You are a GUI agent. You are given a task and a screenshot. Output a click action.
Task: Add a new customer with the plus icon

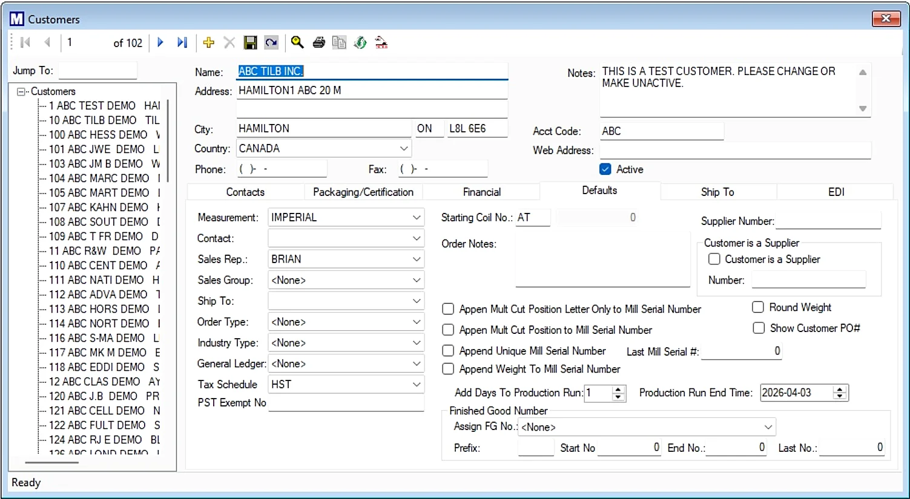(x=208, y=42)
